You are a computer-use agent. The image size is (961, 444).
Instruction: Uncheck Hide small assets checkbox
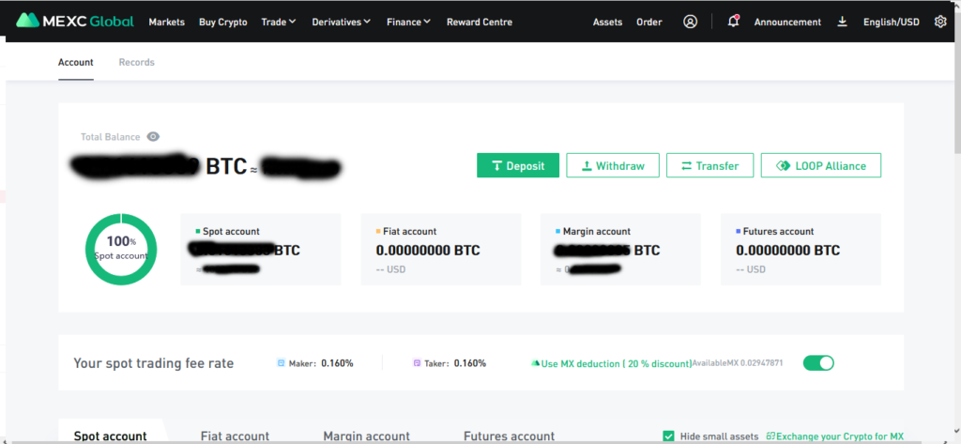pos(668,436)
